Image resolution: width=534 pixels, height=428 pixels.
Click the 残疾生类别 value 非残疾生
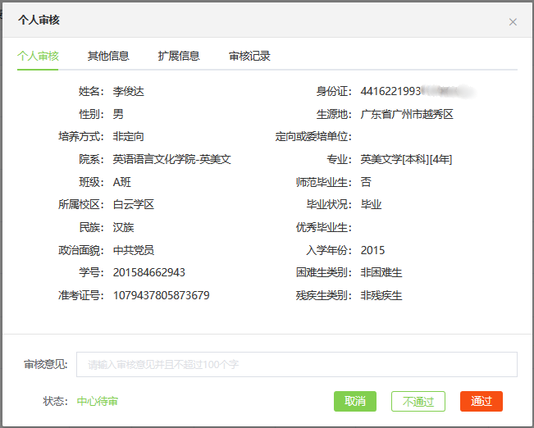click(381, 295)
